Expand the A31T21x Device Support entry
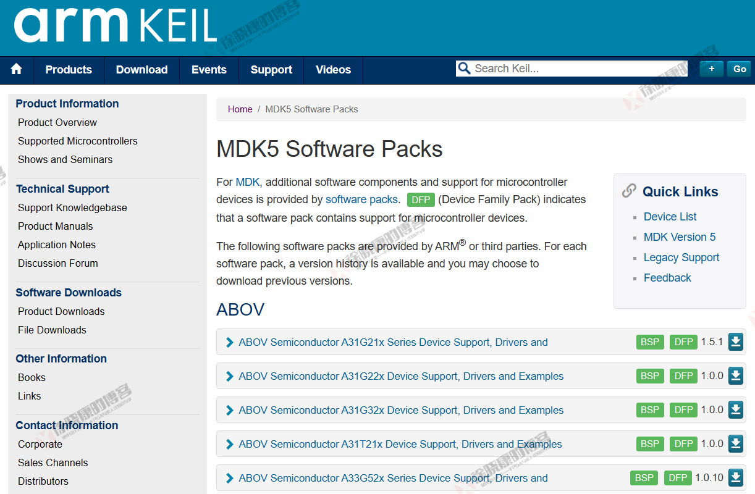Viewport: 755px width, 494px height. click(x=229, y=443)
